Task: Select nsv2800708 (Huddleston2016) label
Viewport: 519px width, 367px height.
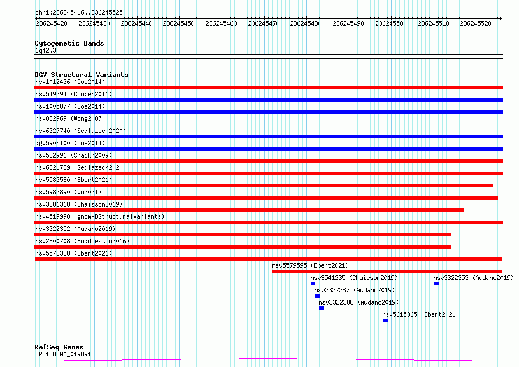Action: point(82,241)
